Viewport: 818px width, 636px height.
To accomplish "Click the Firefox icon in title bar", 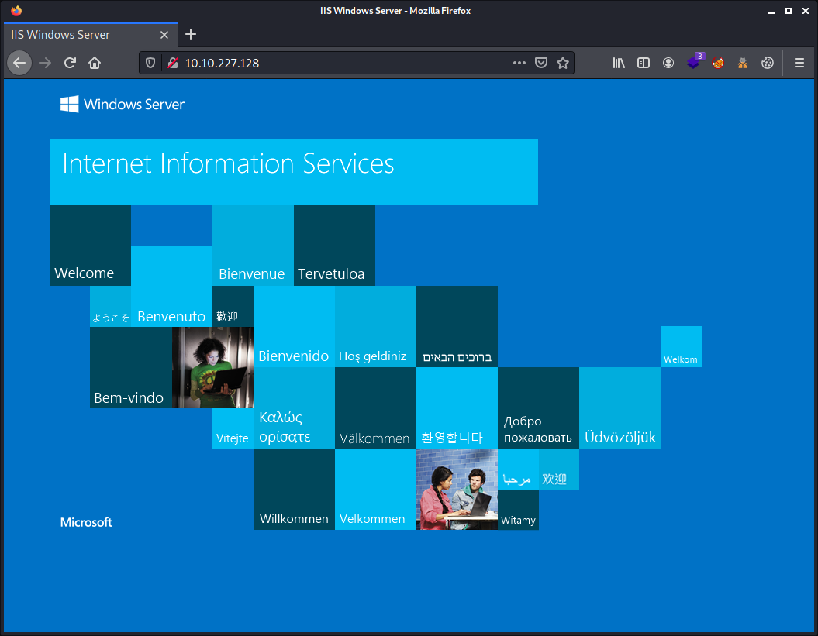I will (16, 10).
